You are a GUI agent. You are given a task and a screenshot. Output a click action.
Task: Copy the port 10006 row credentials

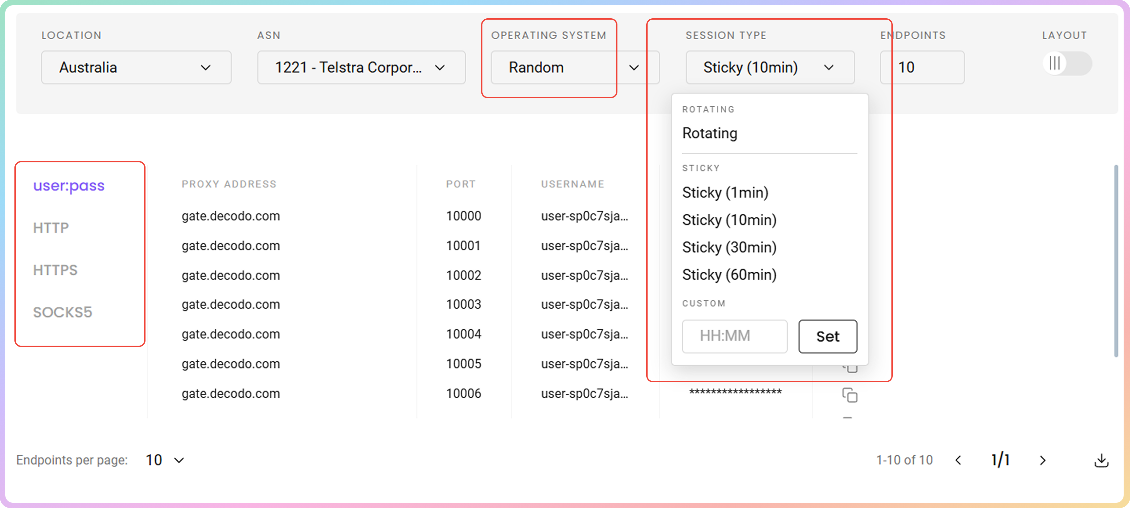pos(849,395)
